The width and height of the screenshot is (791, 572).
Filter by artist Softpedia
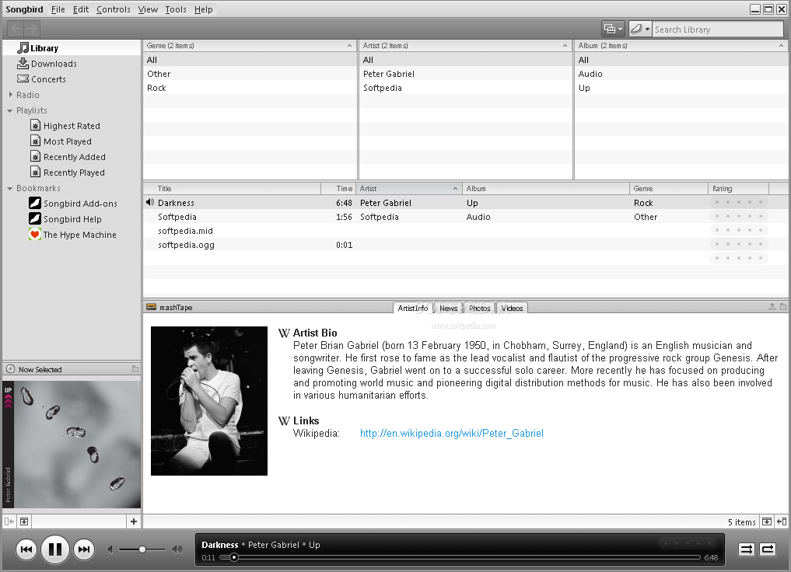click(466, 88)
